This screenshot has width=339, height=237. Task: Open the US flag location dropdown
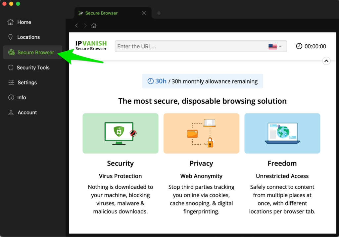[275, 46]
